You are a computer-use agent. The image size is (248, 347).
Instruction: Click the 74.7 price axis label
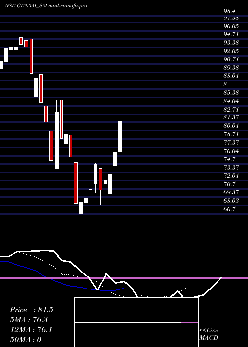coord(230,159)
